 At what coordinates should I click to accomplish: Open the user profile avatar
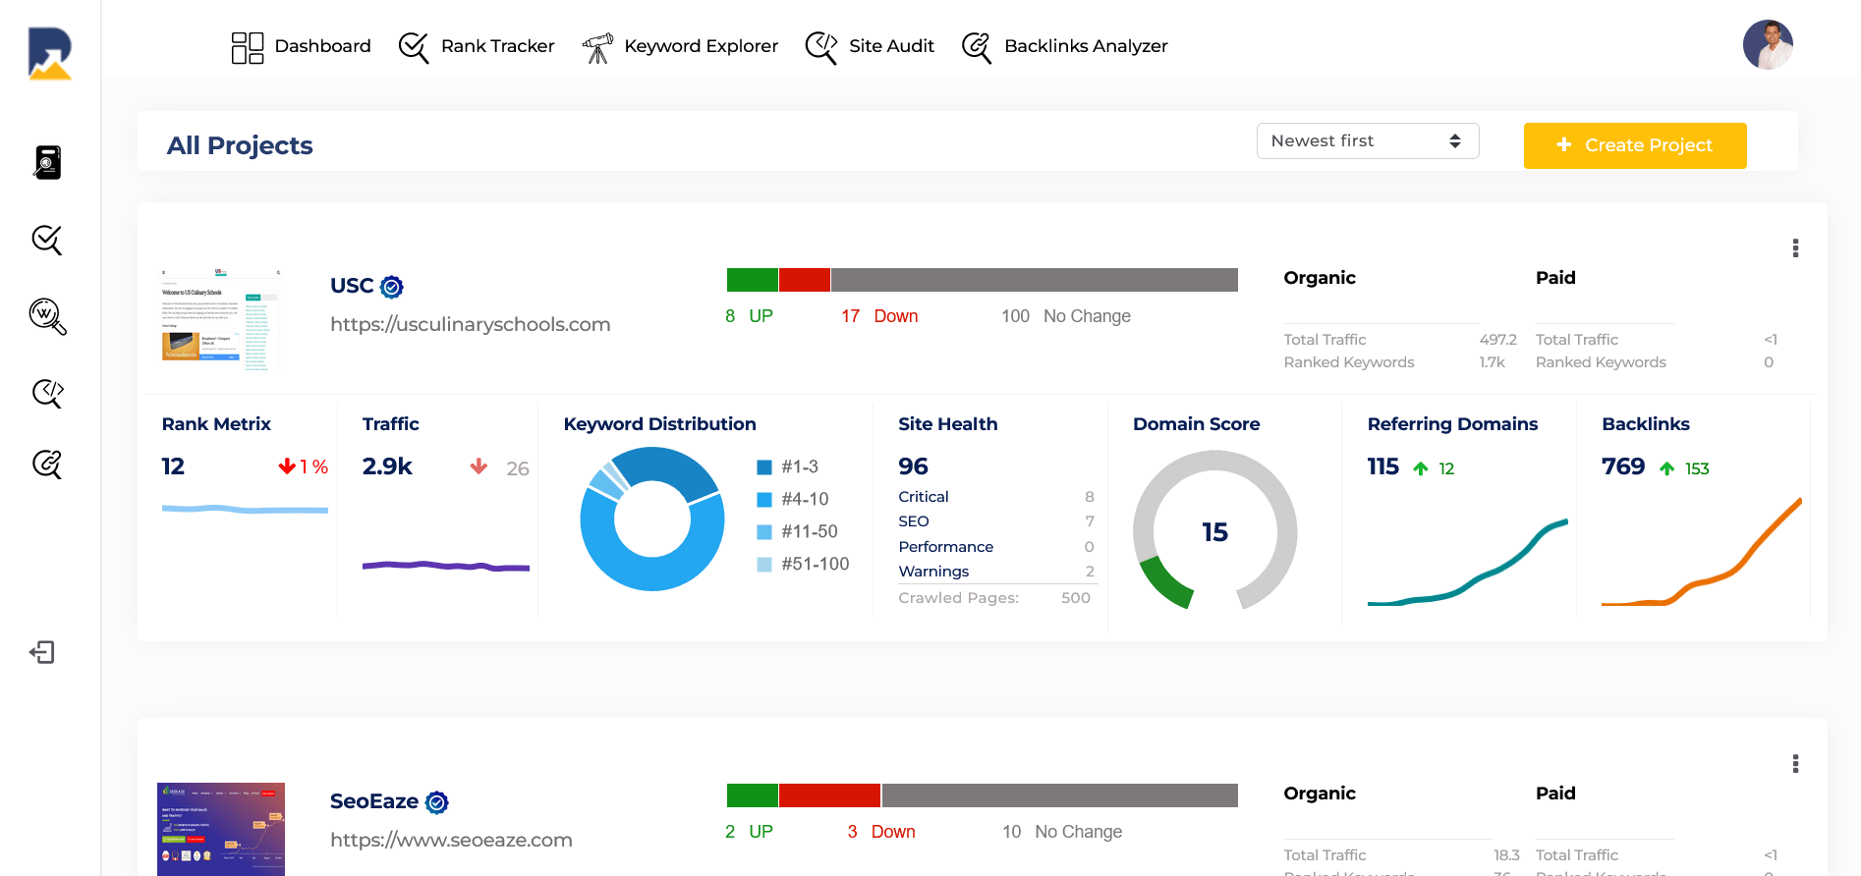click(x=1768, y=45)
